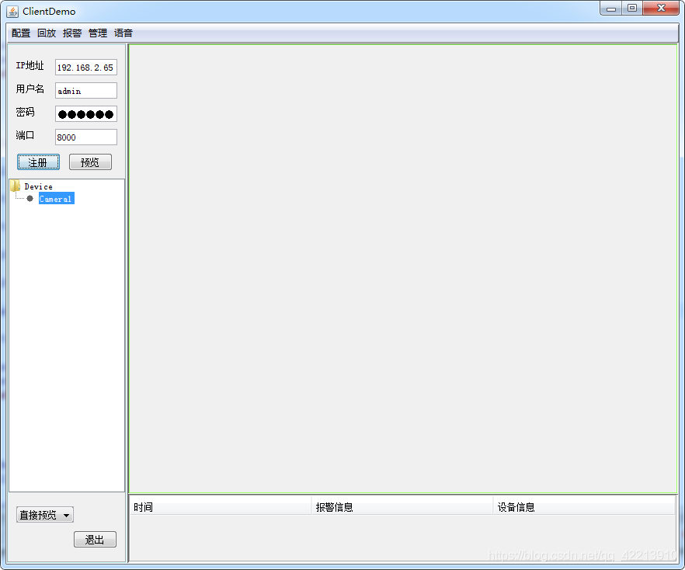This screenshot has height=570, width=685.
Task: Focus the 用户名 field containing admin
Action: tap(86, 90)
